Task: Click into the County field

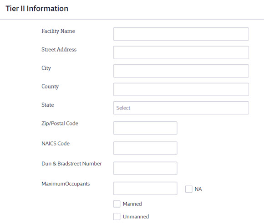Action: click(x=181, y=89)
